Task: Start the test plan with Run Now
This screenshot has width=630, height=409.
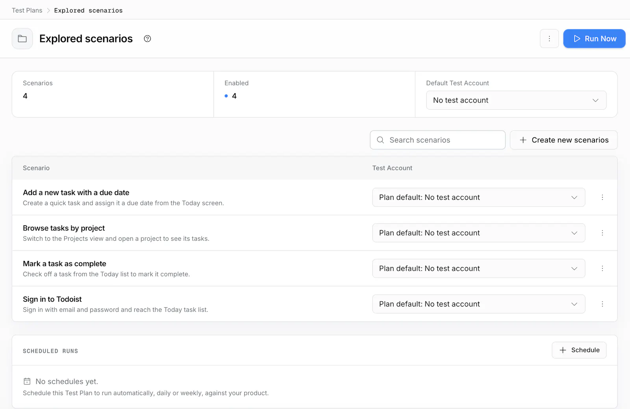Action: tap(594, 39)
